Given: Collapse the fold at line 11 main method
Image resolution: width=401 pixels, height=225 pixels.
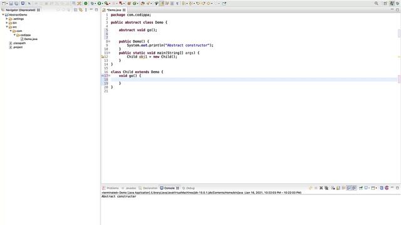Looking at the screenshot, I should click(109, 52).
